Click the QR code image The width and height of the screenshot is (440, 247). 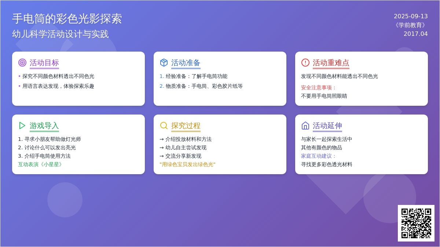pos(416,223)
